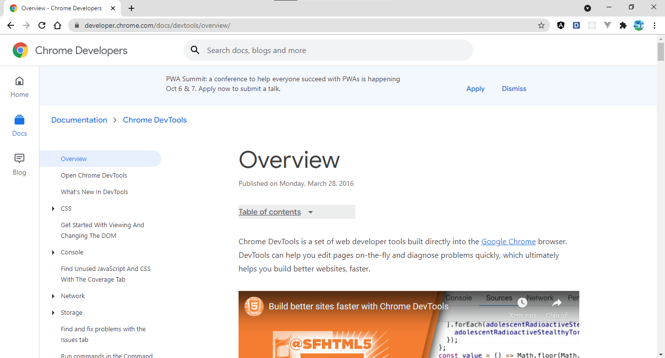
Task: Open the blue D extension icon
Action: click(576, 25)
